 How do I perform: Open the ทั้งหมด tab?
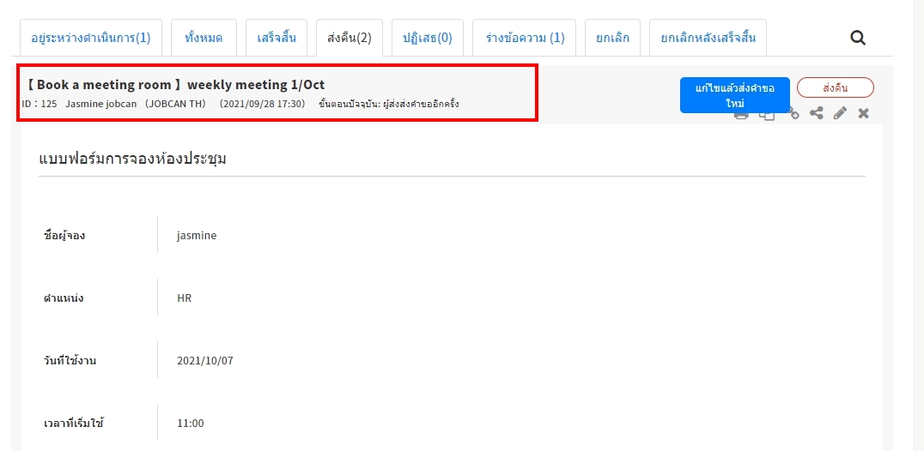click(203, 38)
